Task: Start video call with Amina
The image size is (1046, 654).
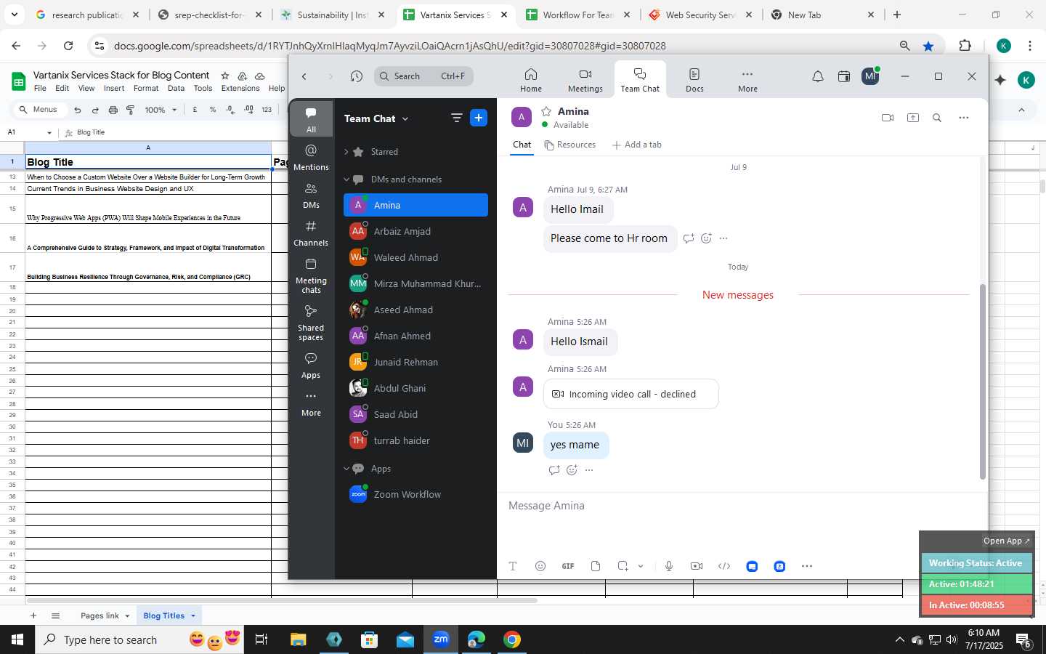Action: [x=887, y=118]
